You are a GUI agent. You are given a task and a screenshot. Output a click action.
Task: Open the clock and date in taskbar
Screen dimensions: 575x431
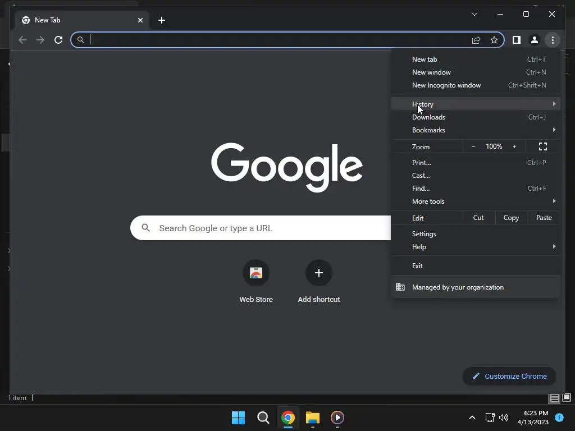533,418
